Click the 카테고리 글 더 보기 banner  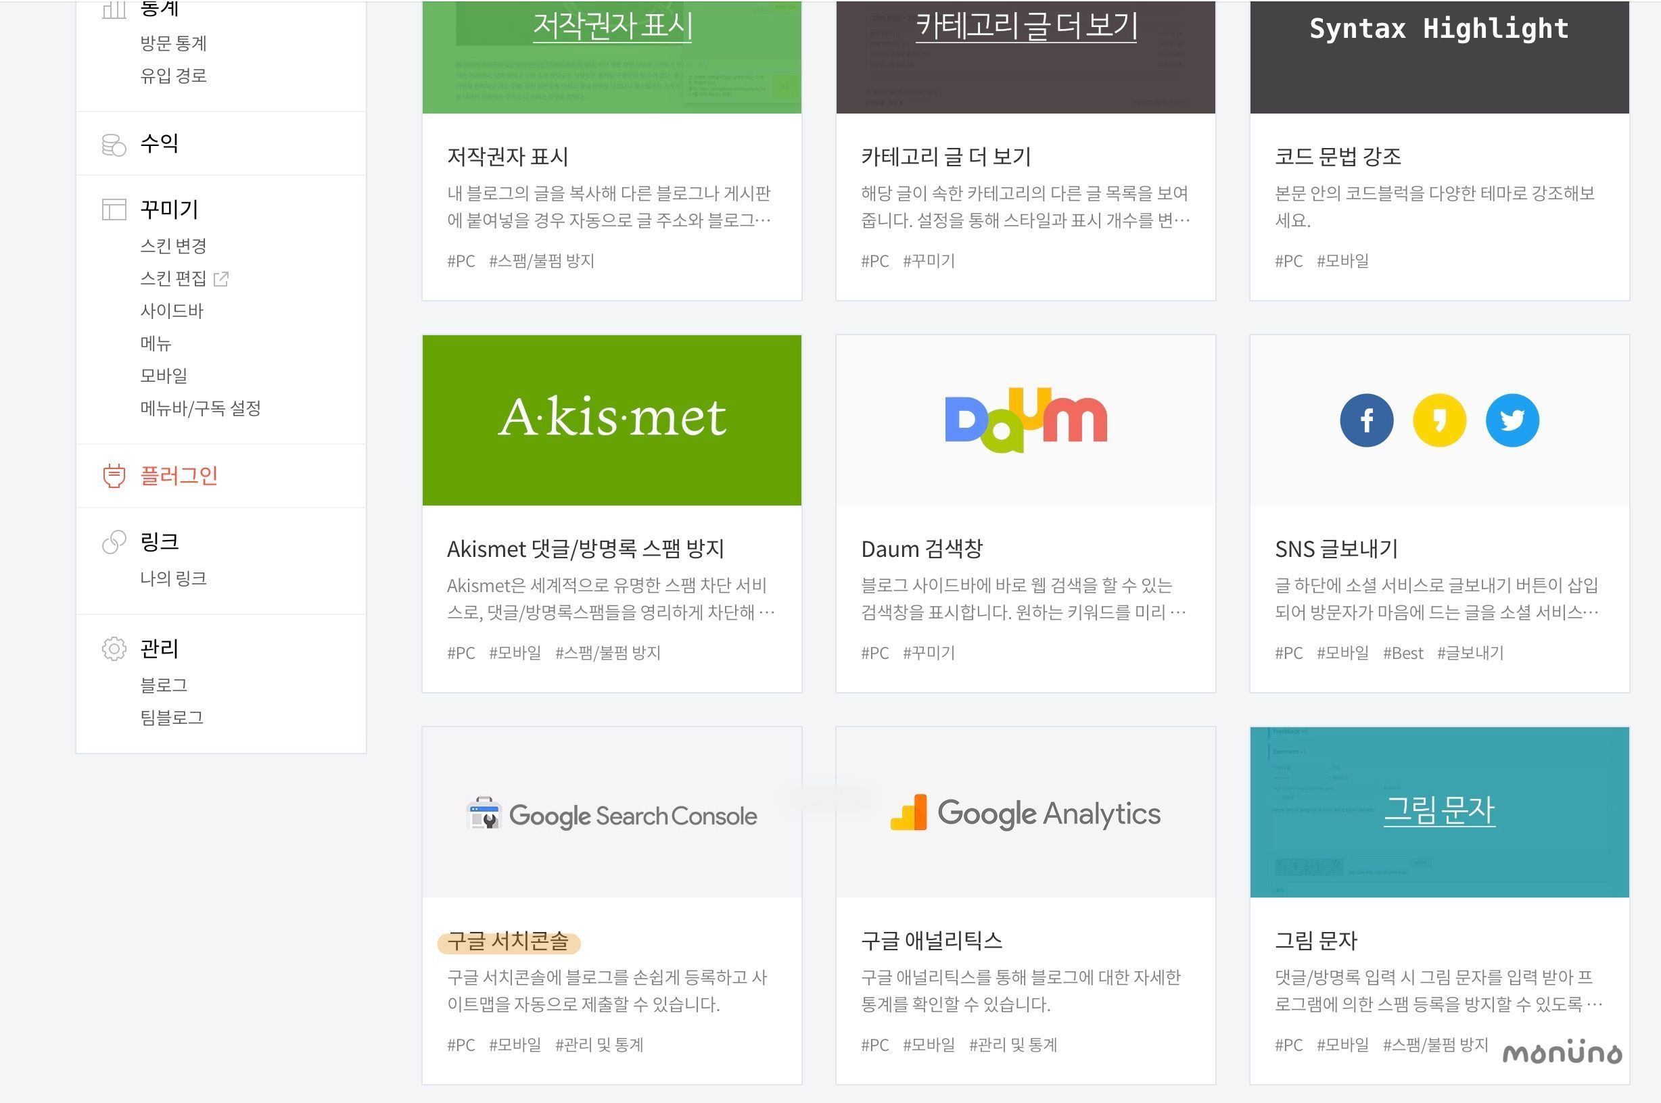point(1025,57)
